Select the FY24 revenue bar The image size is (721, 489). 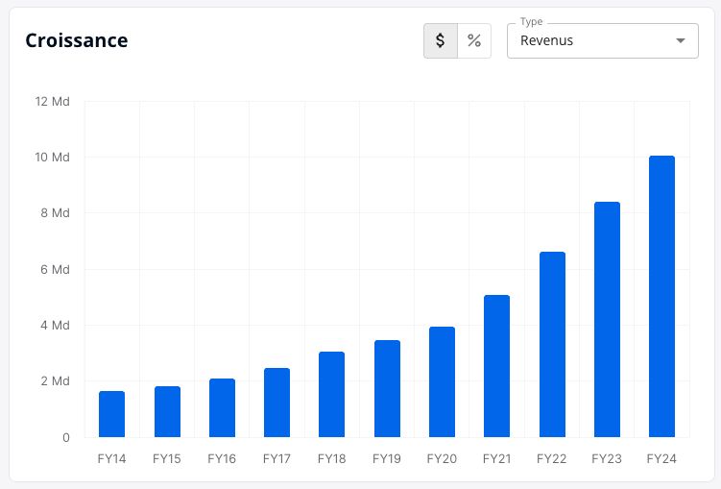(661, 296)
